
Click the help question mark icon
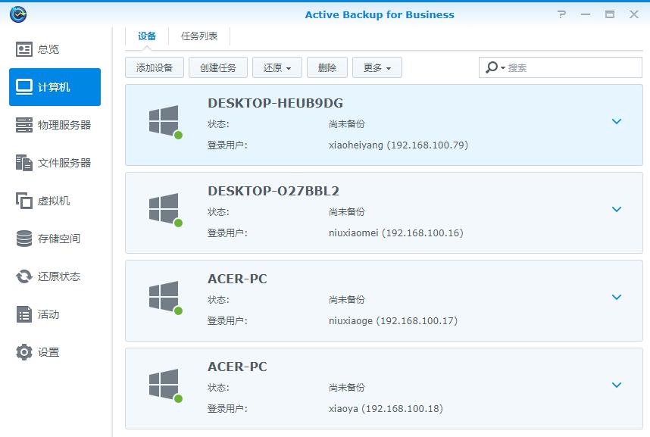tap(561, 14)
